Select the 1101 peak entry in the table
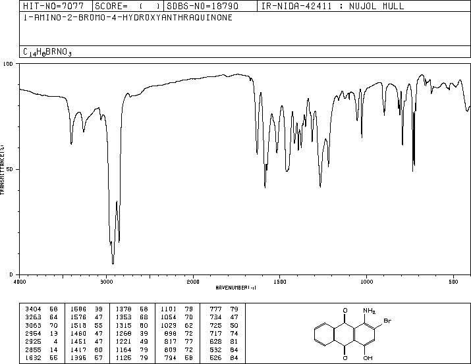This screenshot has height=364, width=471. (177, 309)
